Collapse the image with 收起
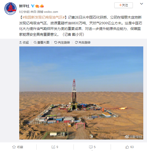Image resolution: width=147 pixels, height=151 pixels. coord(24,42)
